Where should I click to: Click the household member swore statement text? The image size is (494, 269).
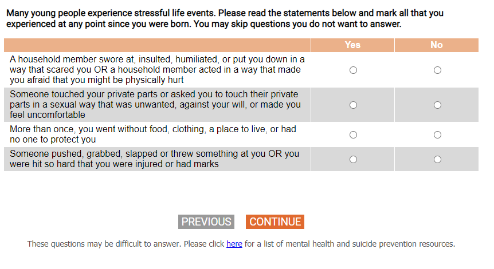[x=156, y=70]
